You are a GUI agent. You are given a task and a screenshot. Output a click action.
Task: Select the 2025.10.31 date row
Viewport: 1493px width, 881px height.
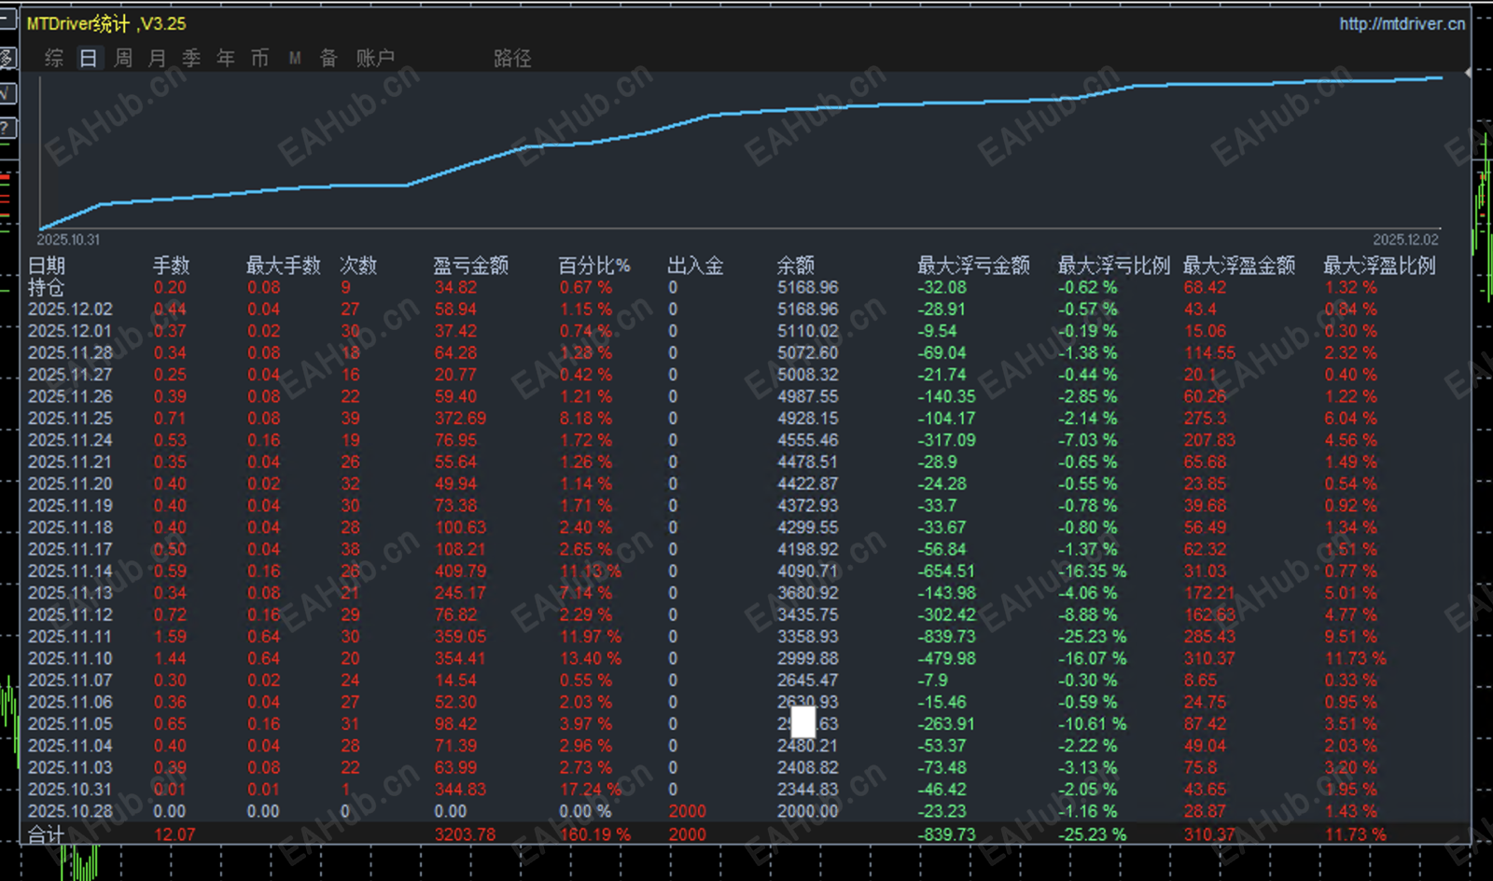[x=70, y=790]
